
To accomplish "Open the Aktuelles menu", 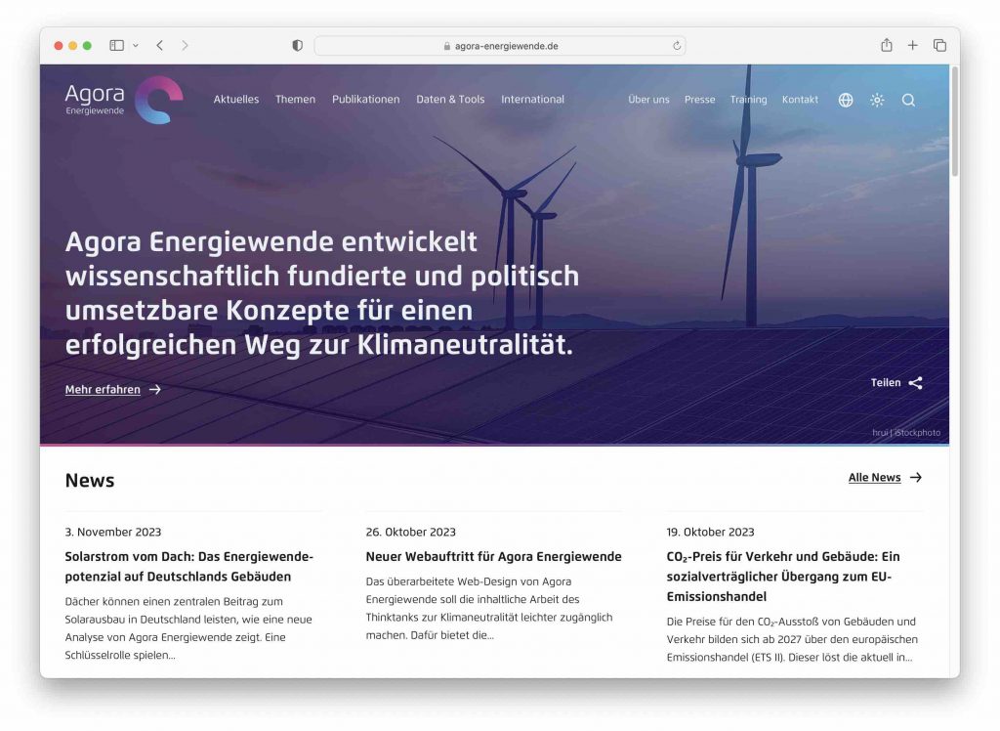I will click(x=236, y=100).
